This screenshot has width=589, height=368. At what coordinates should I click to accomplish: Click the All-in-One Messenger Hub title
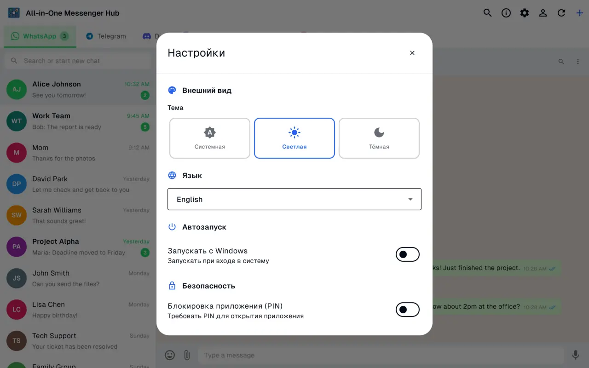click(73, 13)
